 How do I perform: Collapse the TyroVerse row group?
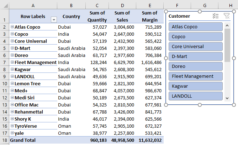point(12,126)
